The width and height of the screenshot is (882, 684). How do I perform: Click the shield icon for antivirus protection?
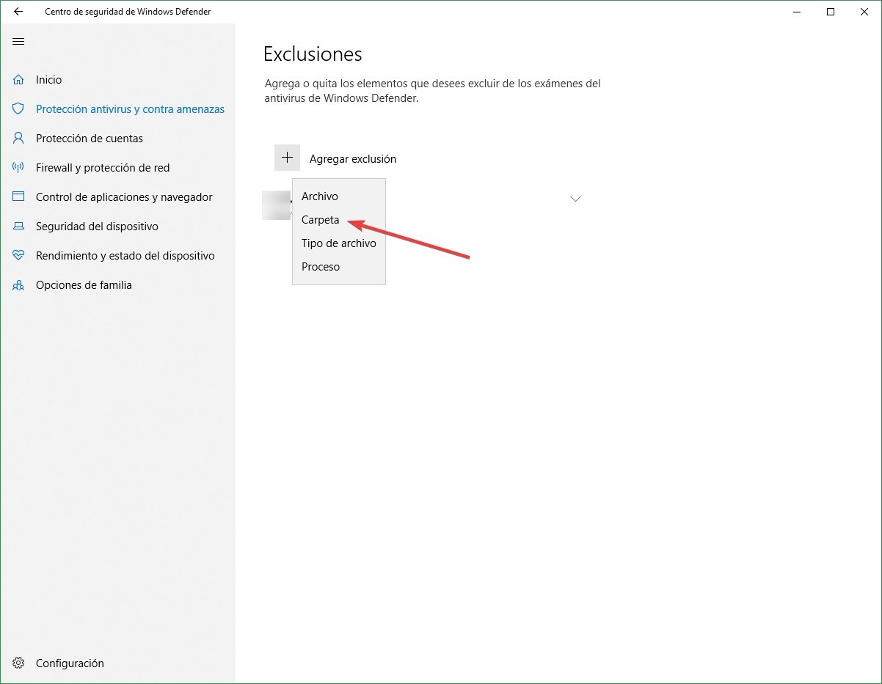pyautogui.click(x=18, y=109)
